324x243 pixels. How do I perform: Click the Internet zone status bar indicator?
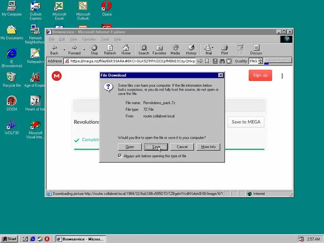[256, 194]
